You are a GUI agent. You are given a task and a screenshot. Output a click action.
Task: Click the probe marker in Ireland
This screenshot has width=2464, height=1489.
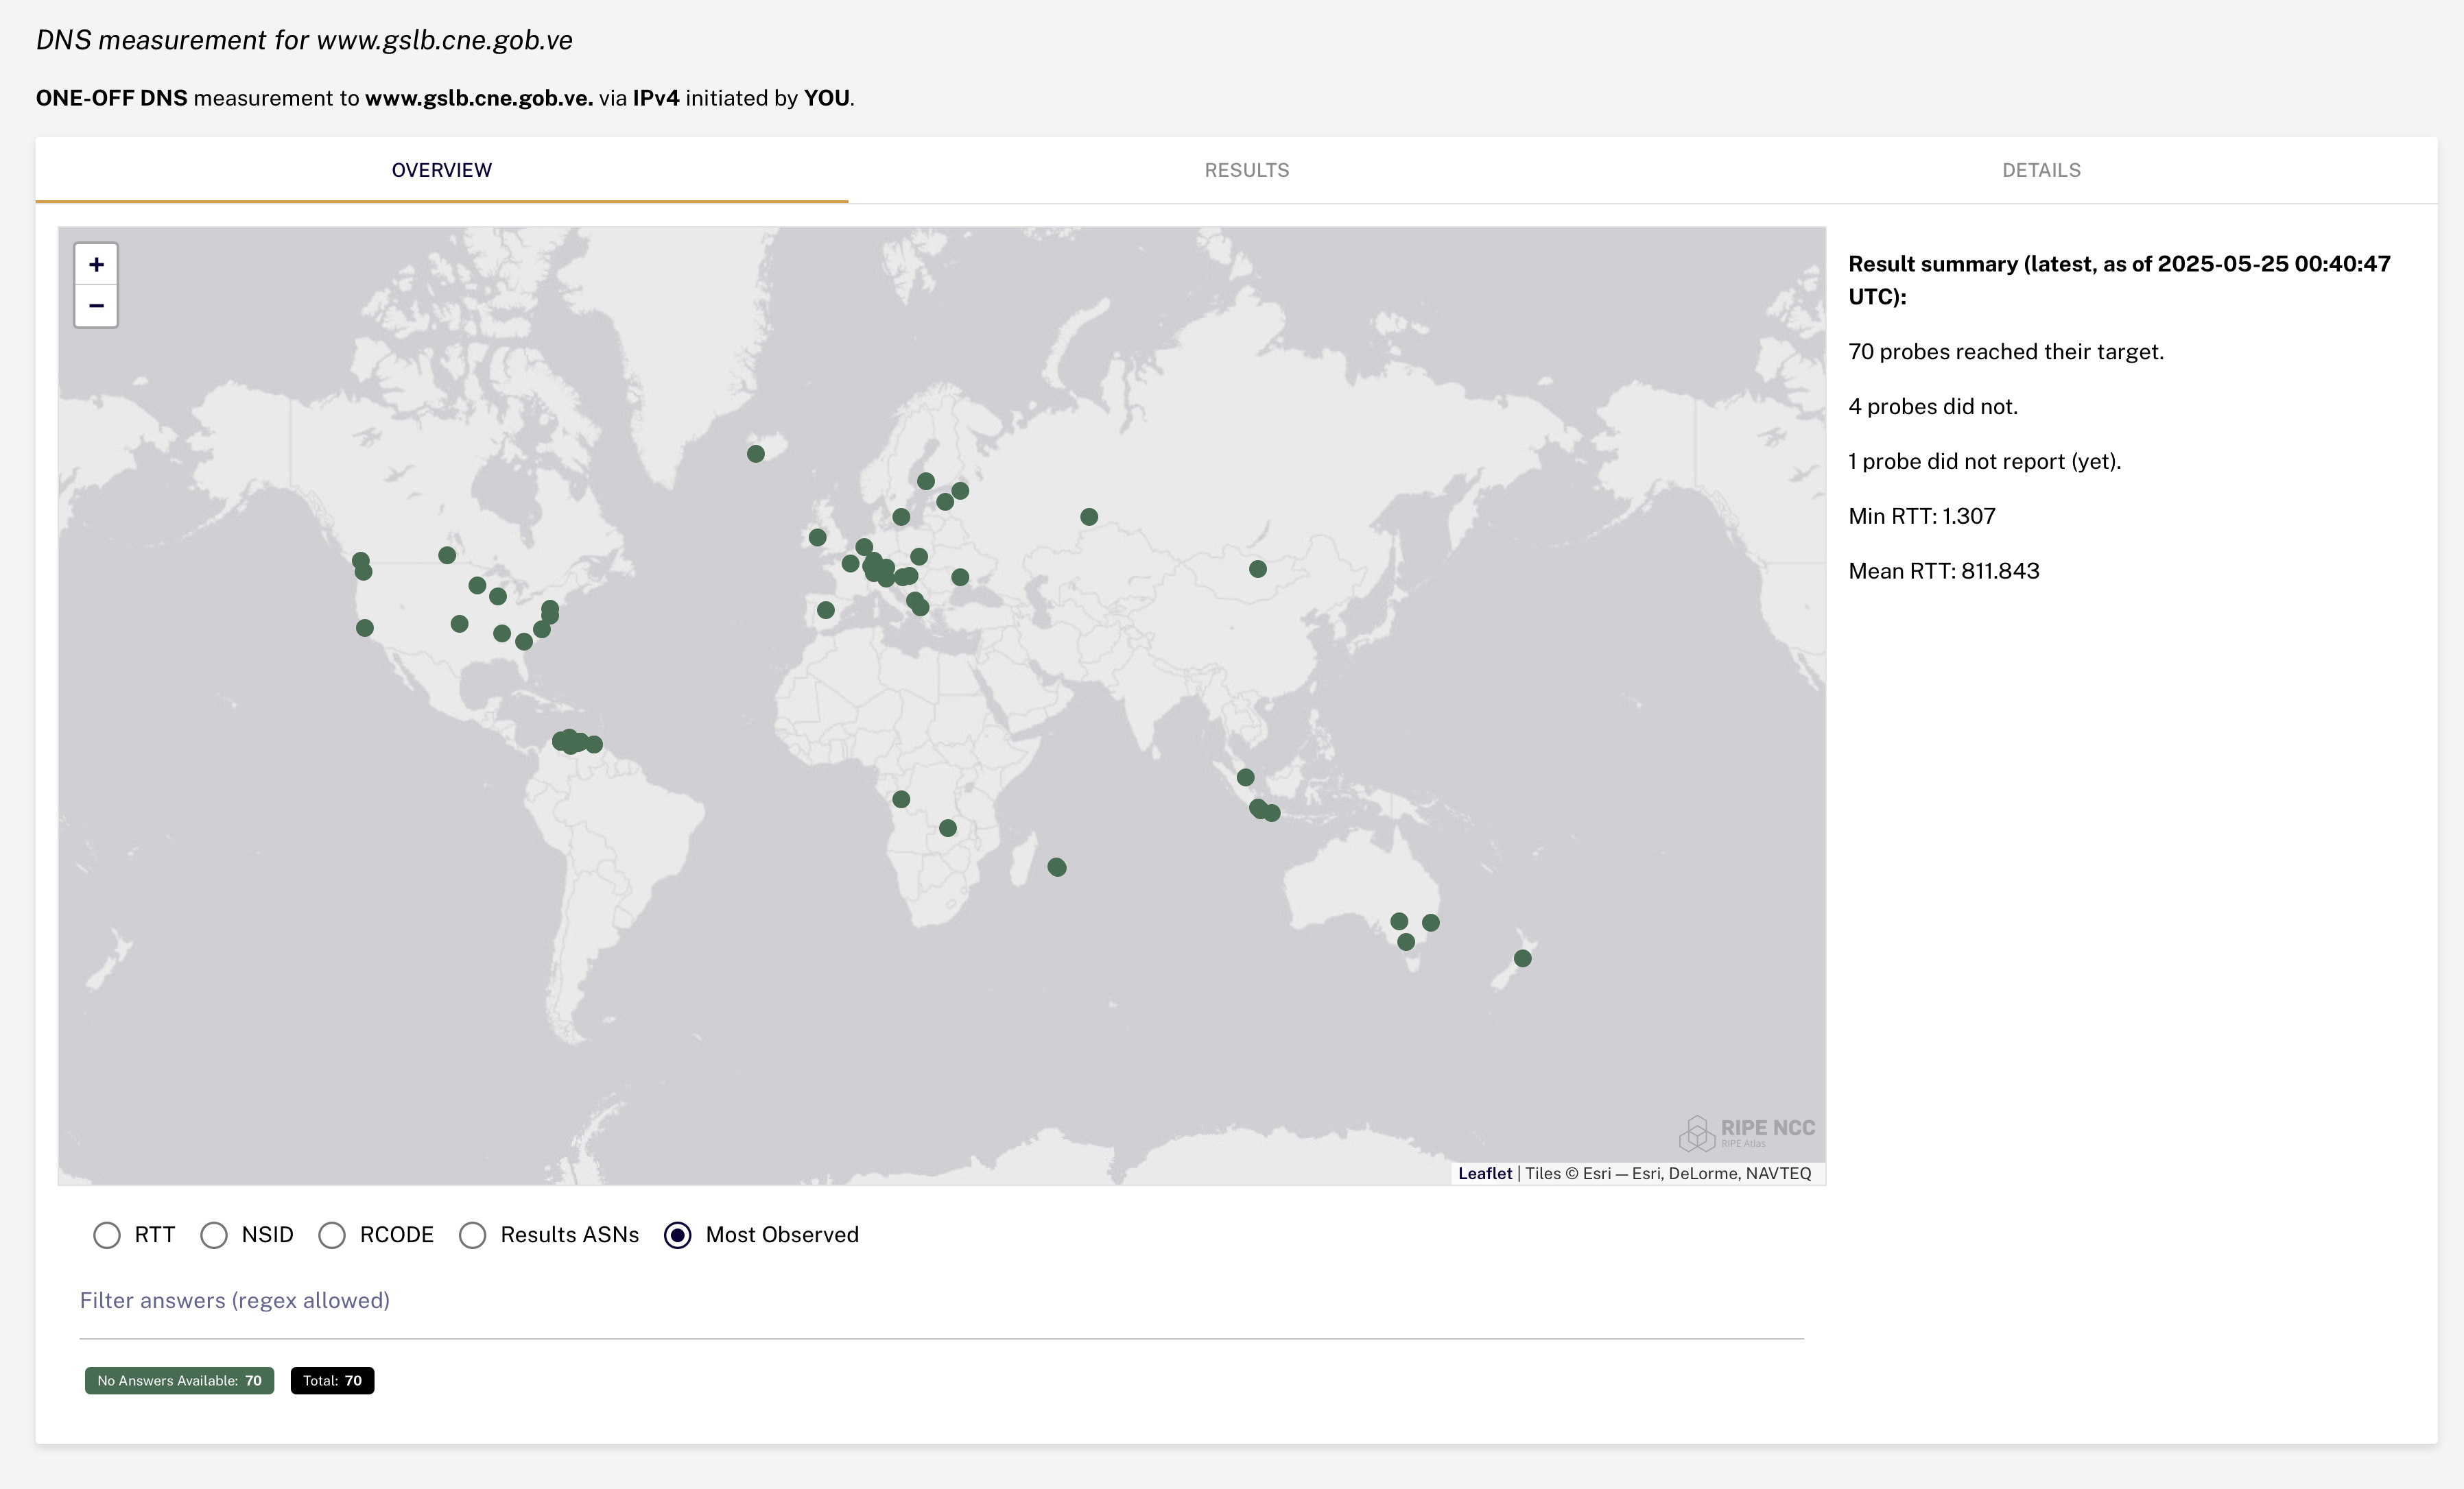click(x=817, y=537)
